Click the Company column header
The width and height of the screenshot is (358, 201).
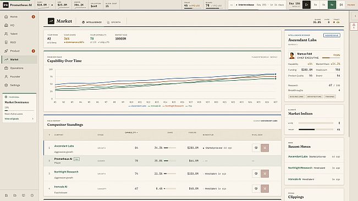[x=59, y=135]
